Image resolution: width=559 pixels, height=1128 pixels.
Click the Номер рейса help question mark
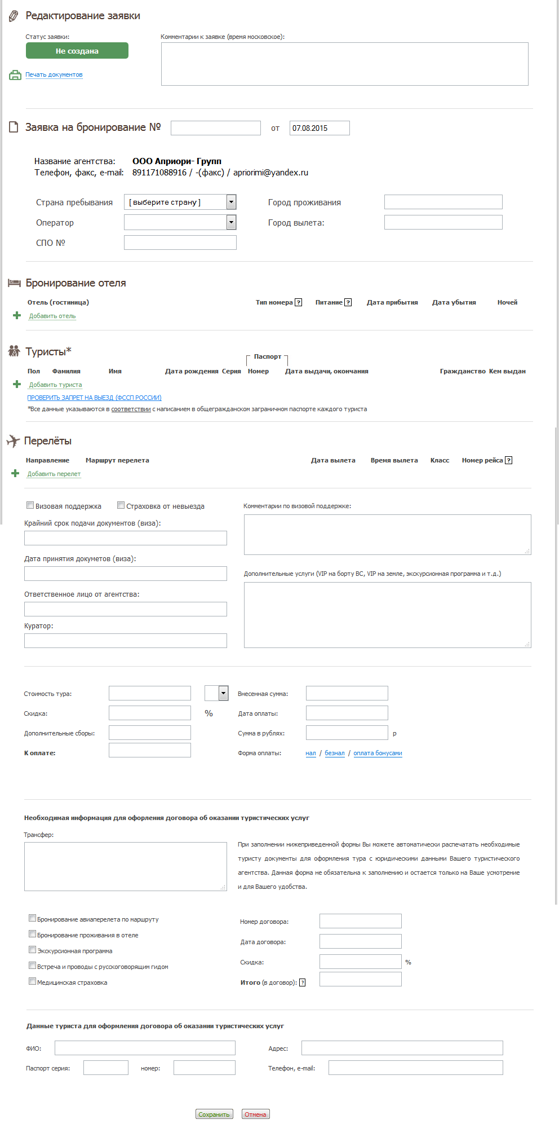[508, 461]
